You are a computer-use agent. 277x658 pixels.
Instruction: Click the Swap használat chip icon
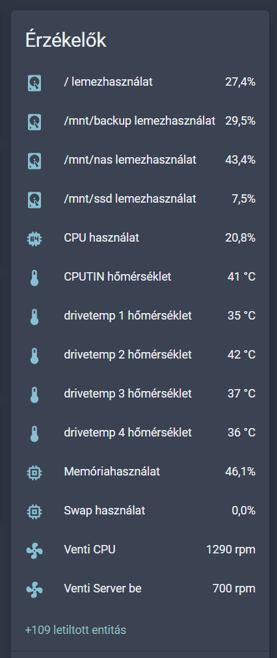click(x=34, y=511)
